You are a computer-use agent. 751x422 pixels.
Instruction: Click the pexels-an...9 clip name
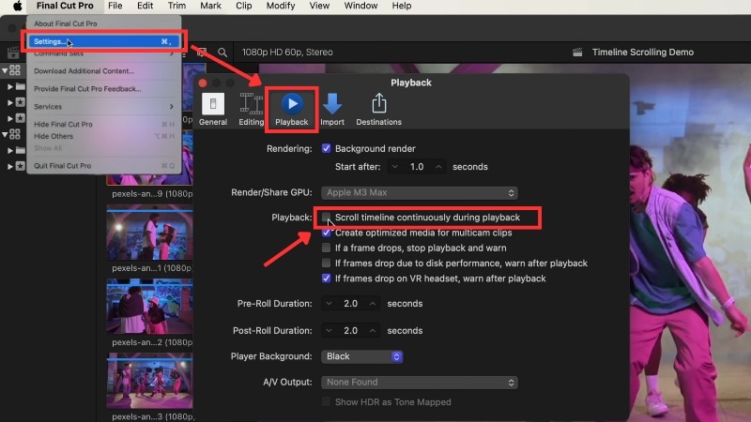click(152, 194)
